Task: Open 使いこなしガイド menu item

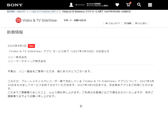Action: [113, 23]
